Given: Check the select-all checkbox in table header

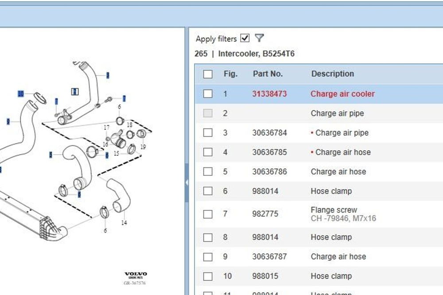Looking at the screenshot, I should 208,74.
